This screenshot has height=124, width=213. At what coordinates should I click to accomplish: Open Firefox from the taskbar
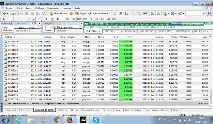coord(70,120)
